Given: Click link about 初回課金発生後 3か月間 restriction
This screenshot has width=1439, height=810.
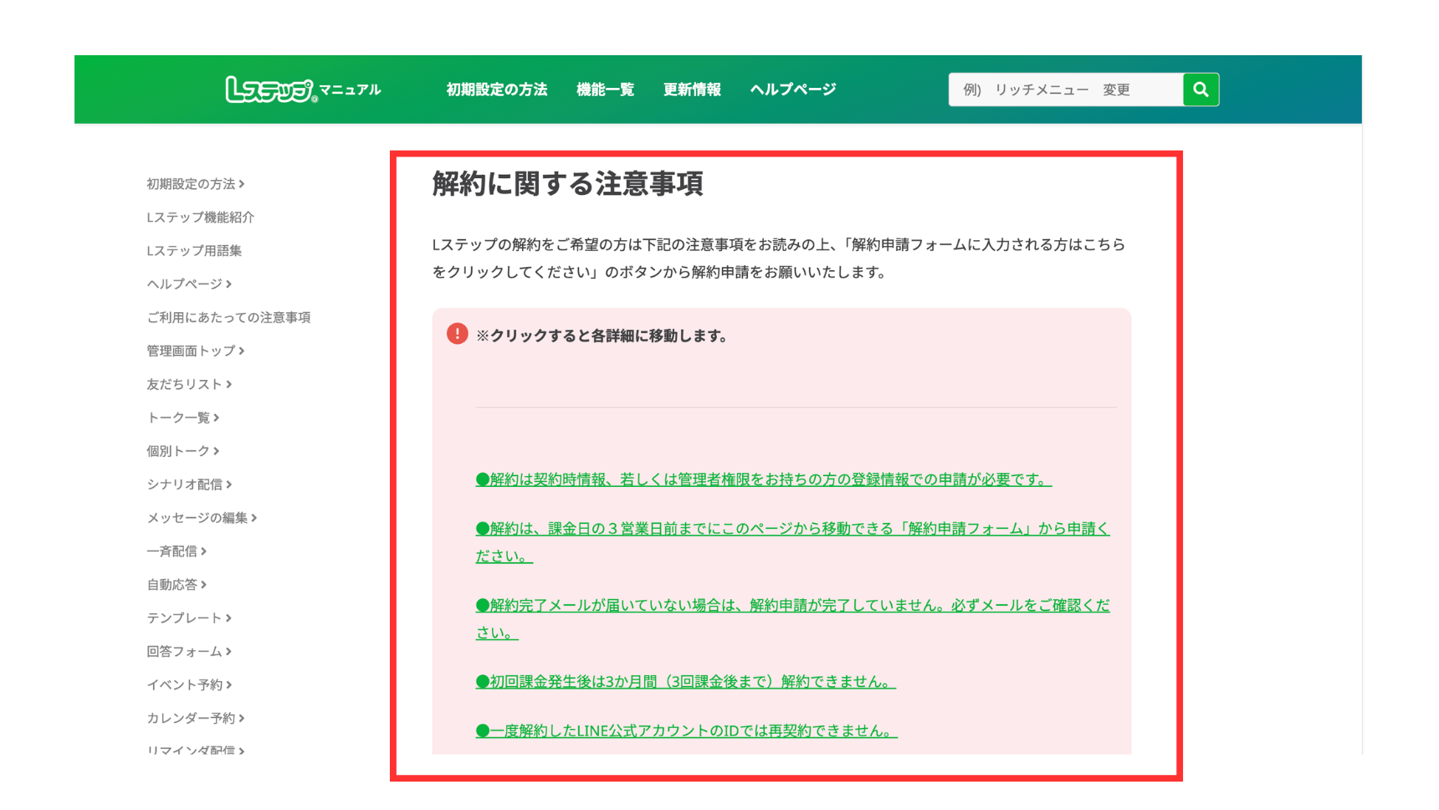Looking at the screenshot, I should pos(685,682).
